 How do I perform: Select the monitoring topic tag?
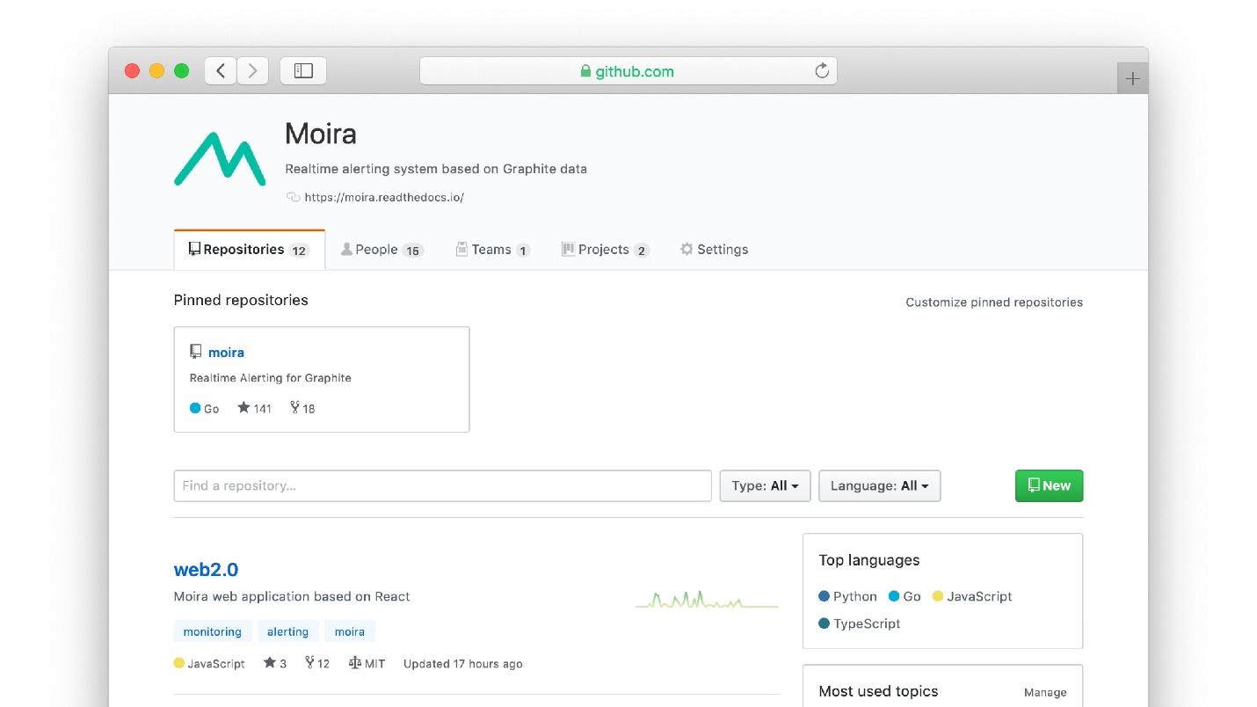click(x=213, y=631)
